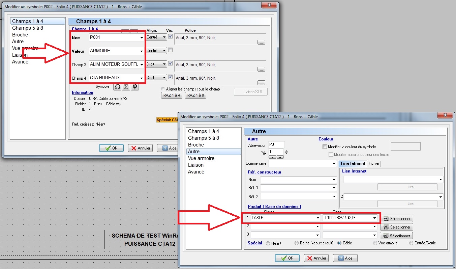
Task: Insert the Sigma symbol
Action: click(126, 87)
